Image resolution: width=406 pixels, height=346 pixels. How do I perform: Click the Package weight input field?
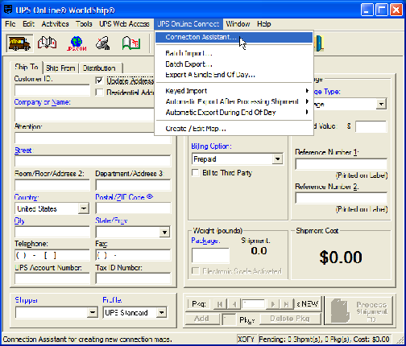210,255
